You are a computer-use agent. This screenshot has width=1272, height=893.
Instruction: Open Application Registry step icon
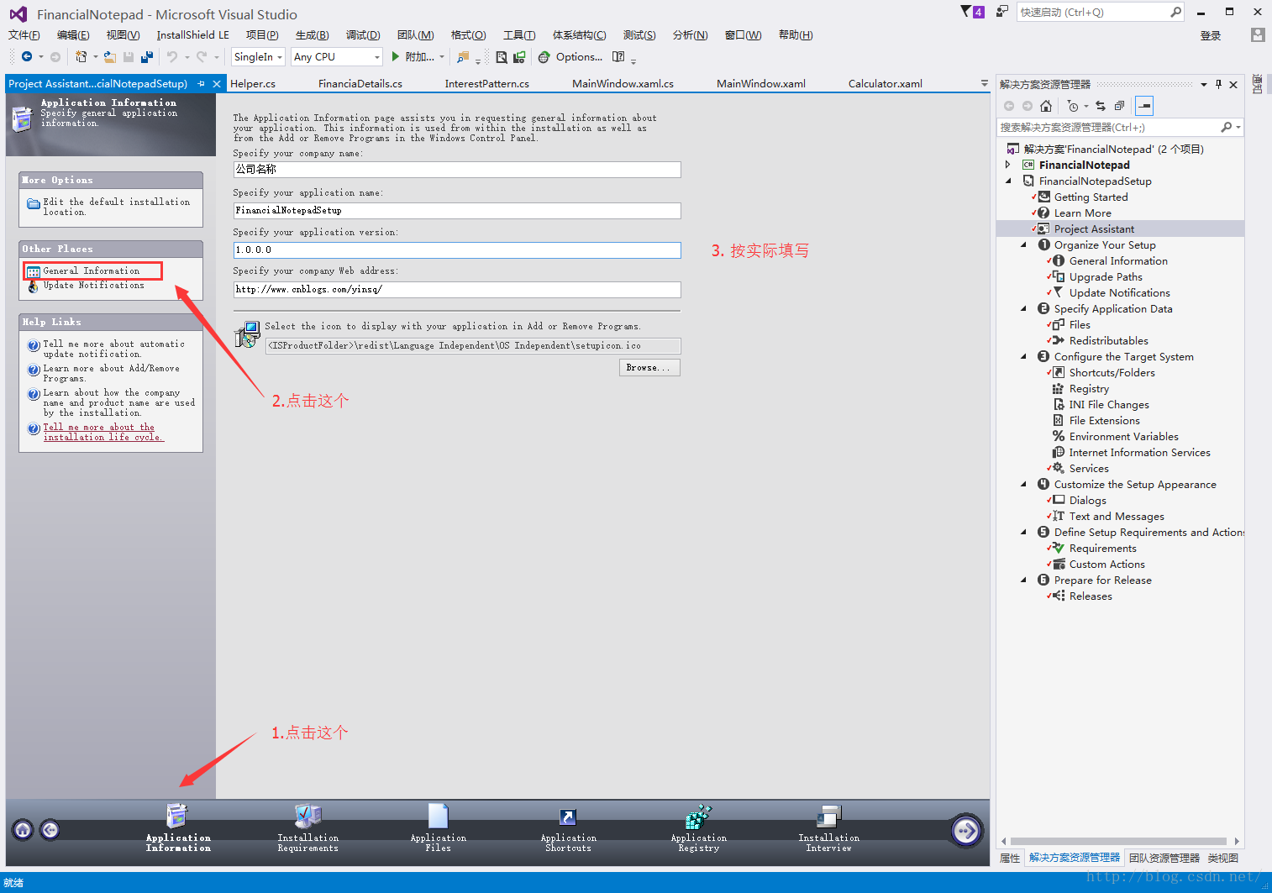tap(698, 816)
